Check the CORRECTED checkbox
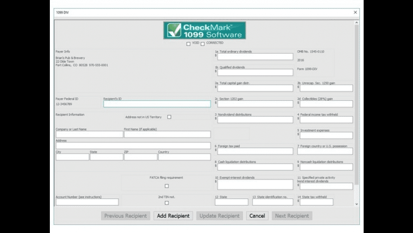The height and width of the screenshot is (233, 413). [203, 44]
